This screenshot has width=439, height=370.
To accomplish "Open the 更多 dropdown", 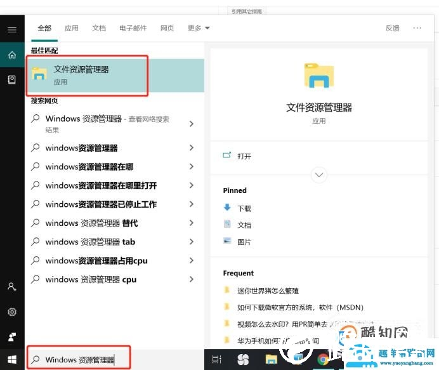I will point(199,28).
